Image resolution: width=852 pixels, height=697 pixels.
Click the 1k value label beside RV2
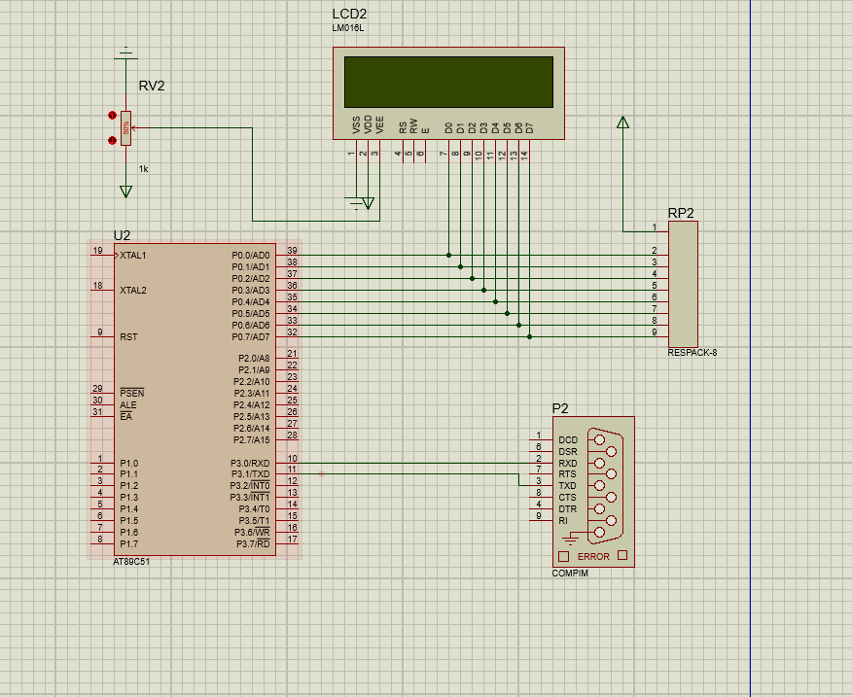144,169
